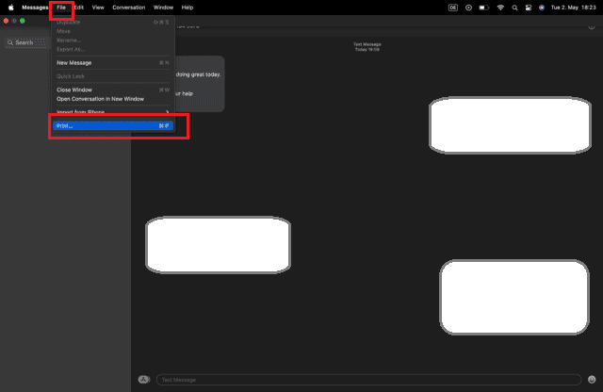Viewport: 603px width, 392px height.
Task: Open Control Center from menu bar
Action: point(529,7)
